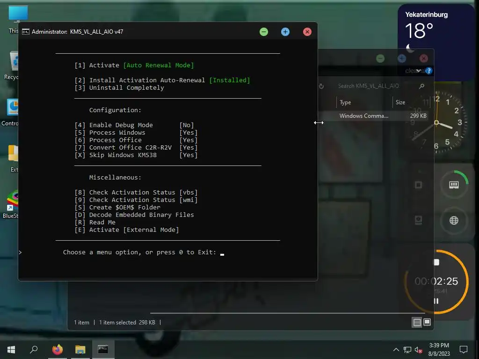Click '[D] Decode Embedded Binary Files' line

pyautogui.click(x=134, y=215)
